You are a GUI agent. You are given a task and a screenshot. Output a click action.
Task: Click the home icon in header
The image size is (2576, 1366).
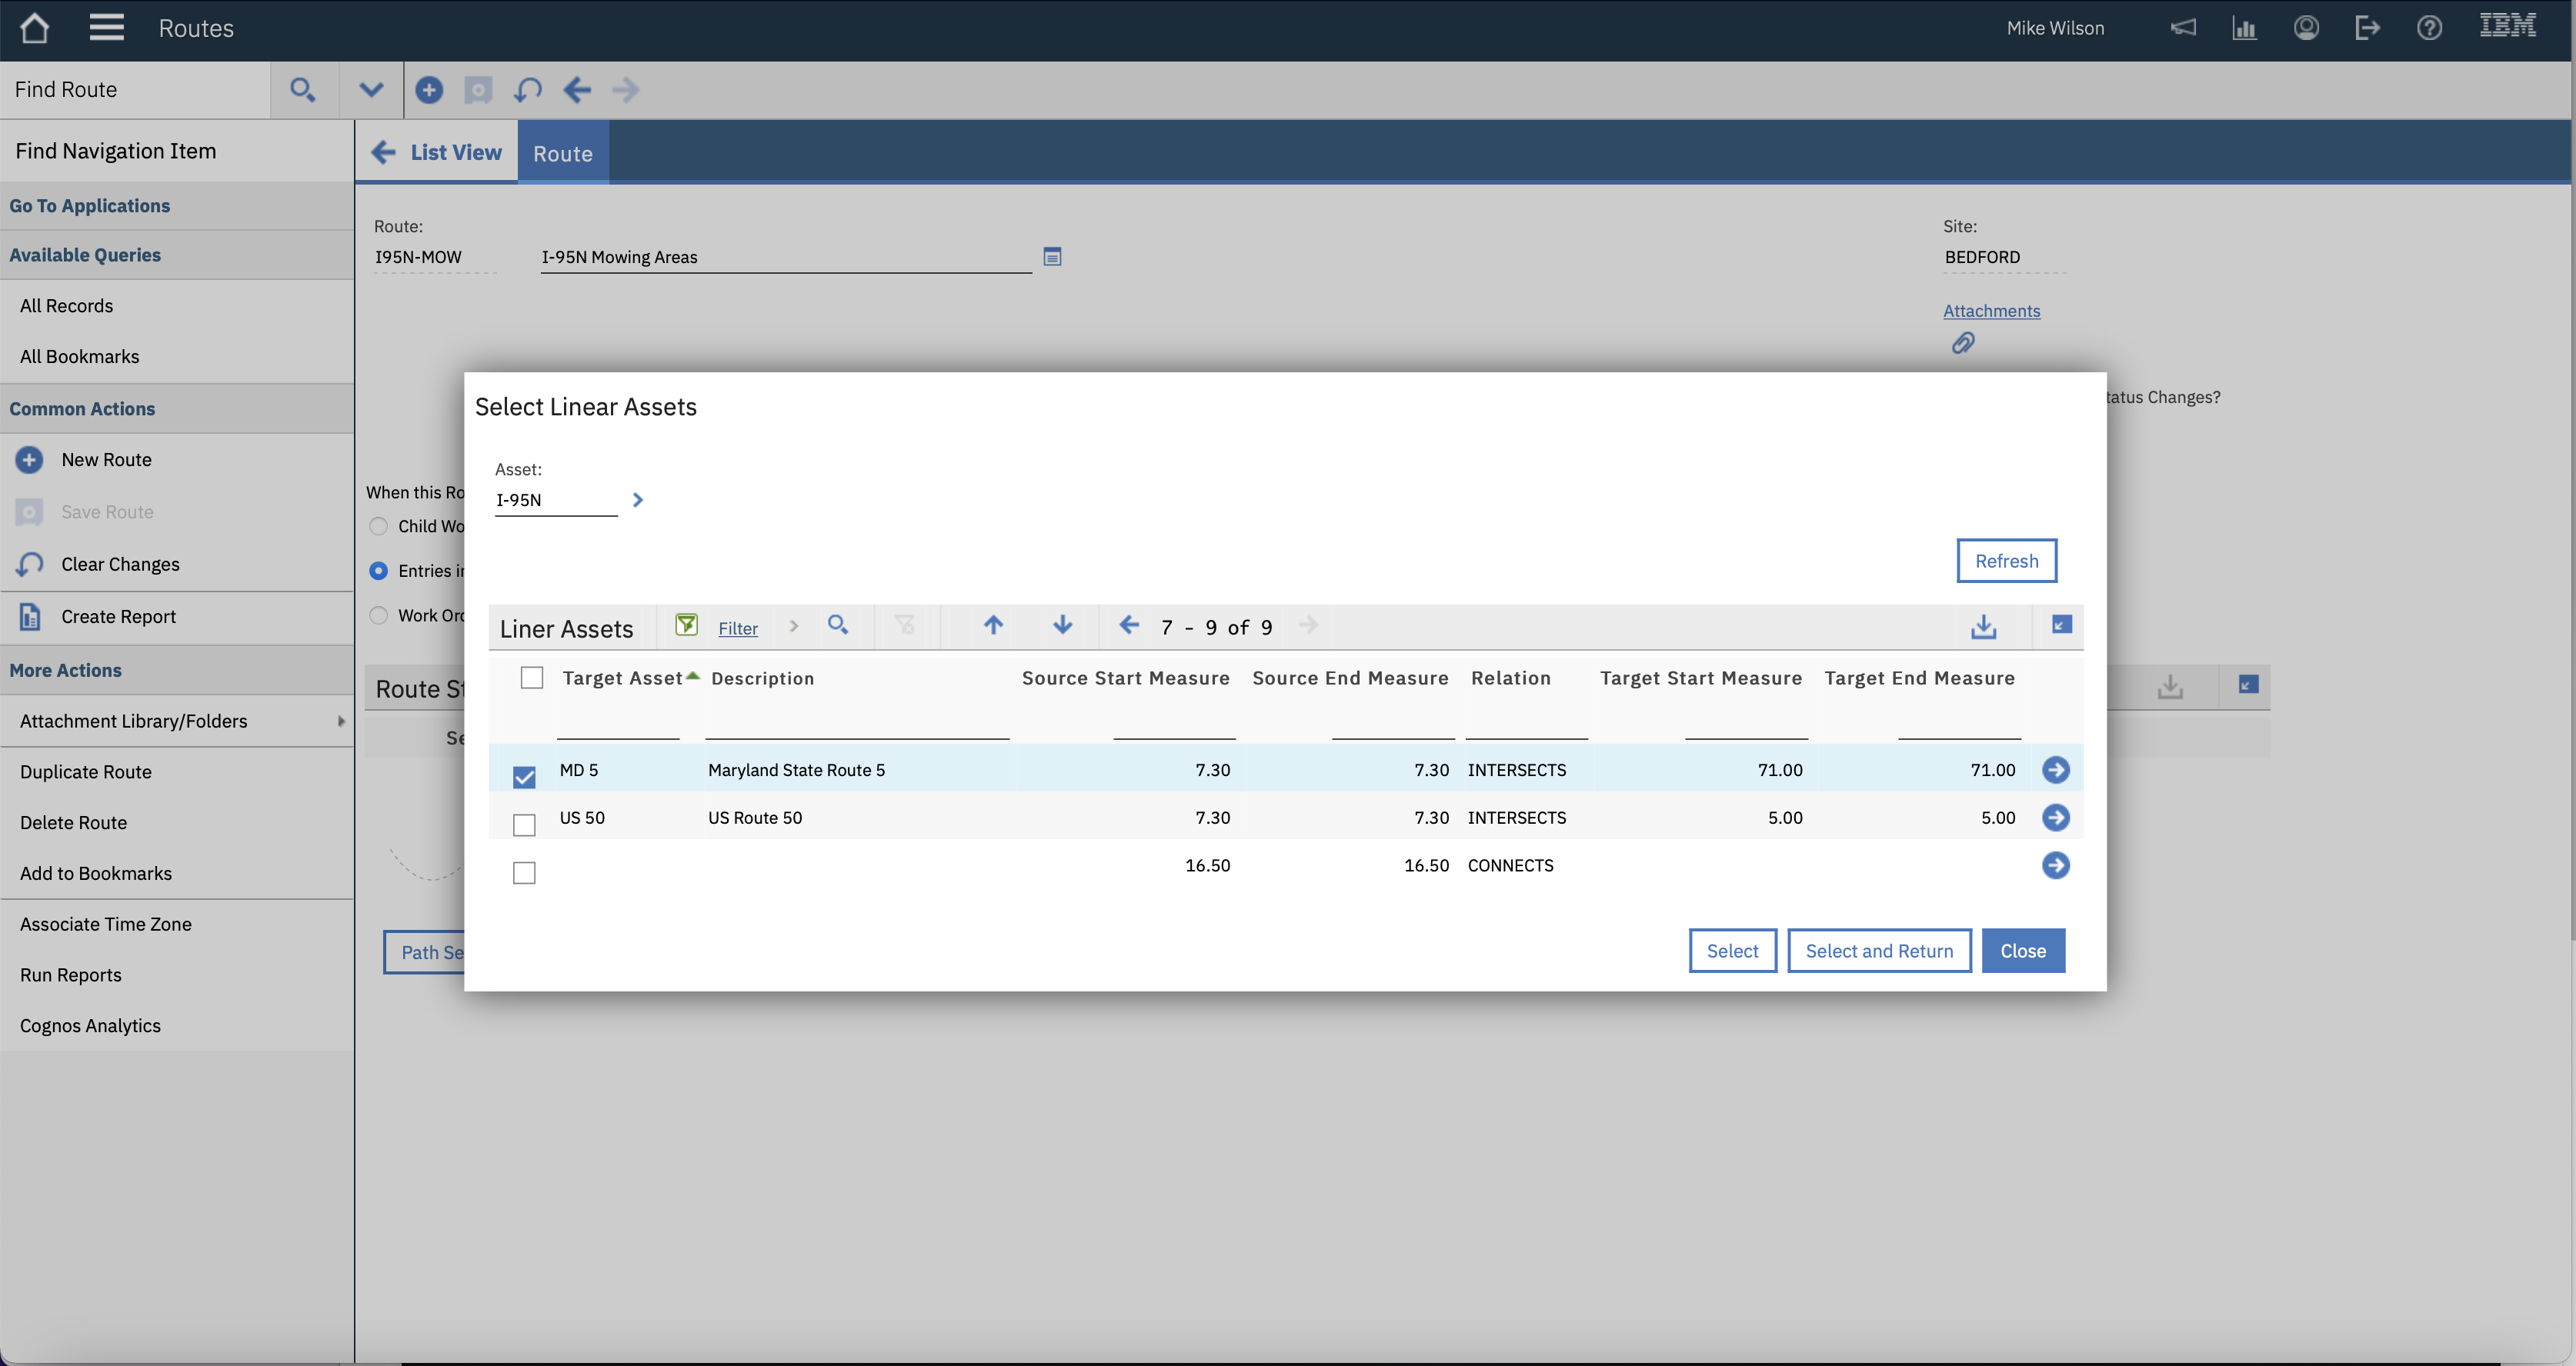34,28
